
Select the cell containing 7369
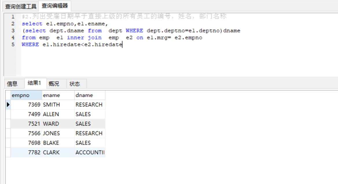[26, 105]
